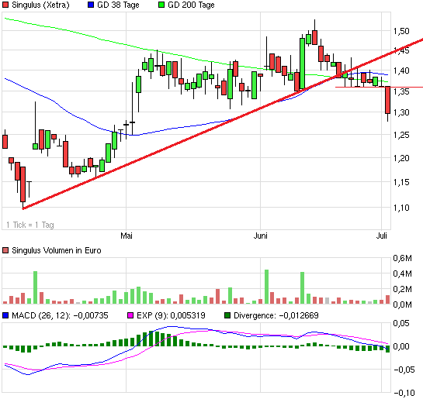This screenshot has height=399, width=423.
Task: Click the 'Juni' month axis label
Action: click(x=260, y=236)
